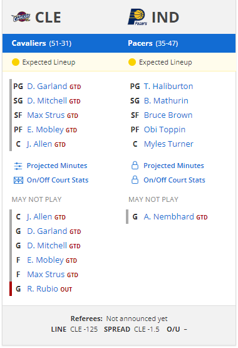Click the lock icon beside Pacers On/Off Court Stats
This screenshot has width=238, height=348.
(135, 180)
